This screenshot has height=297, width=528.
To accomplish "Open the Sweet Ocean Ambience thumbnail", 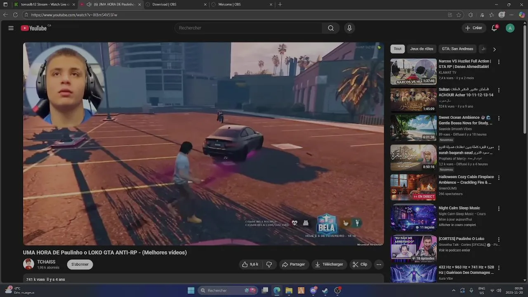I will 413,128.
